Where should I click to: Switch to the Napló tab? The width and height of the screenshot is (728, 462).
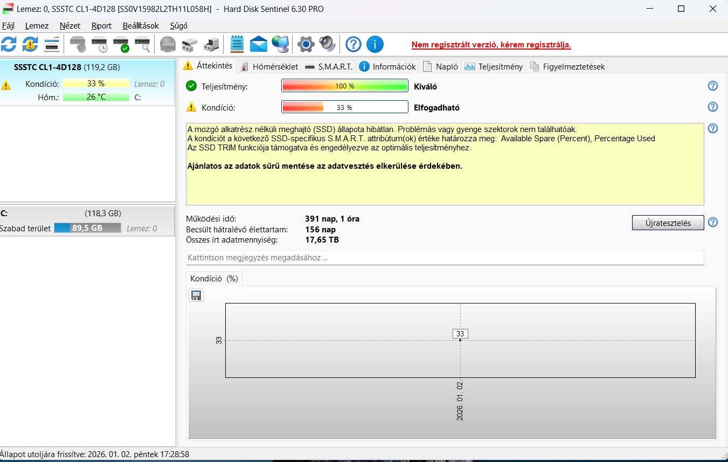click(440, 67)
